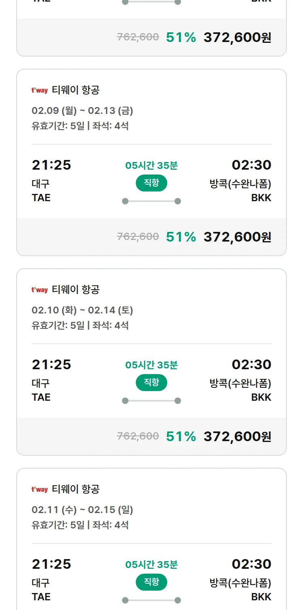Click 372,600원 price on 02.10 flight
This screenshot has width=303, height=610.
[237, 436]
